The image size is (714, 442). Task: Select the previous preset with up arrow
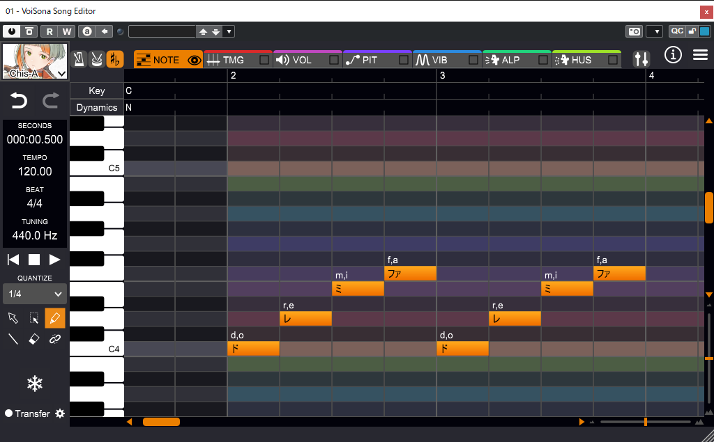tap(203, 31)
